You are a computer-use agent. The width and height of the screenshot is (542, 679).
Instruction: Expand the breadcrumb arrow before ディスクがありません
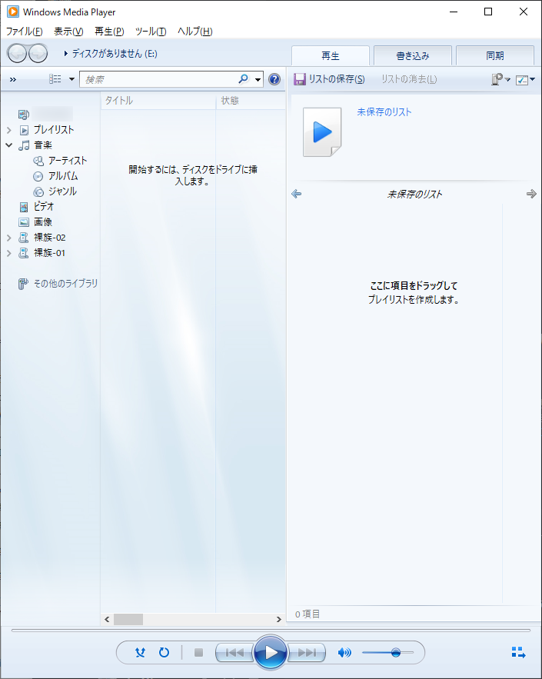66,54
